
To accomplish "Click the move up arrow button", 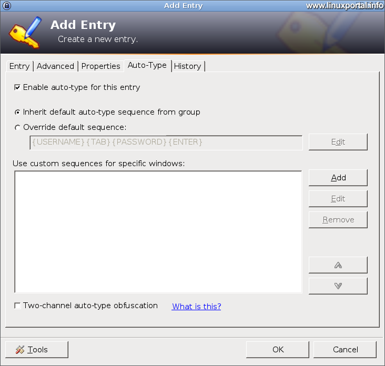I will coord(338,265).
